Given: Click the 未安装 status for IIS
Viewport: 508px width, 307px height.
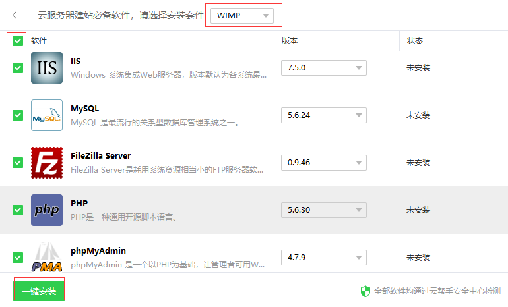Looking at the screenshot, I should pyautogui.click(x=418, y=68).
